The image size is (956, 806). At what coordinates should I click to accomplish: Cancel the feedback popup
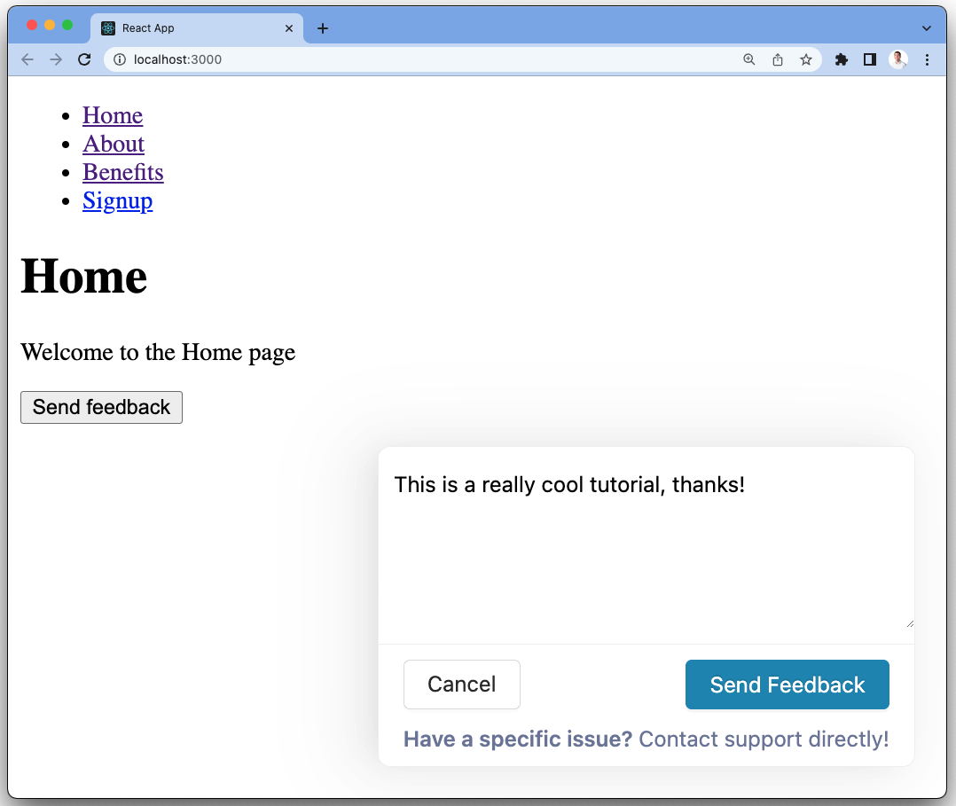click(x=461, y=685)
